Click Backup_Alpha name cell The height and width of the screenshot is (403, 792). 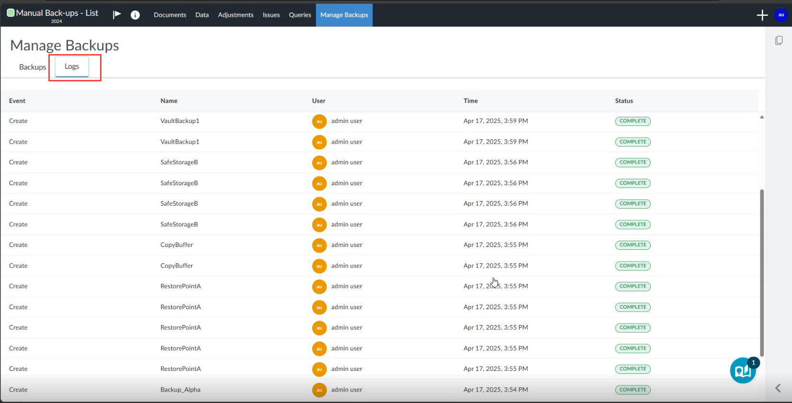[x=181, y=390]
